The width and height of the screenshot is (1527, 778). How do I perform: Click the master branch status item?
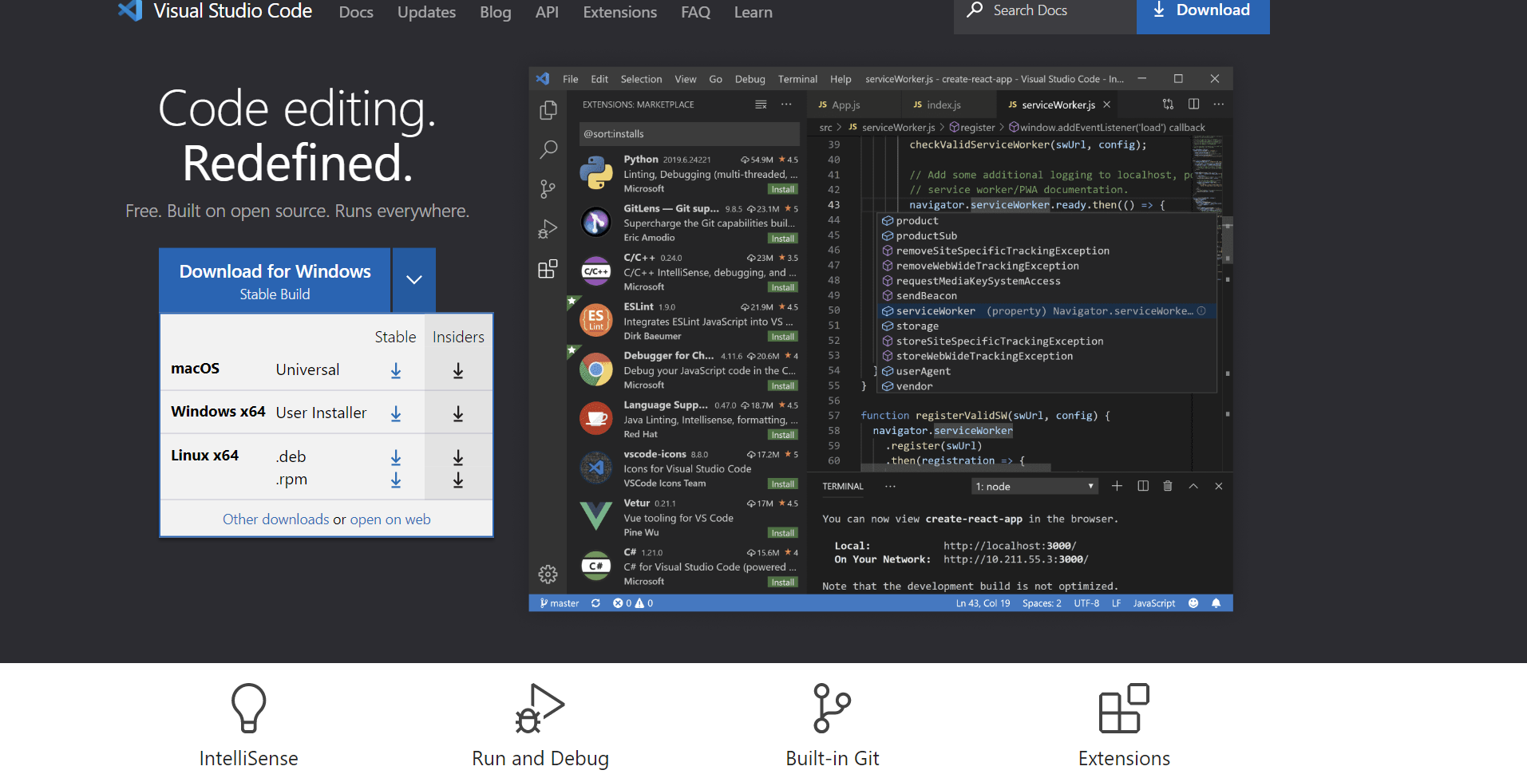click(x=560, y=603)
